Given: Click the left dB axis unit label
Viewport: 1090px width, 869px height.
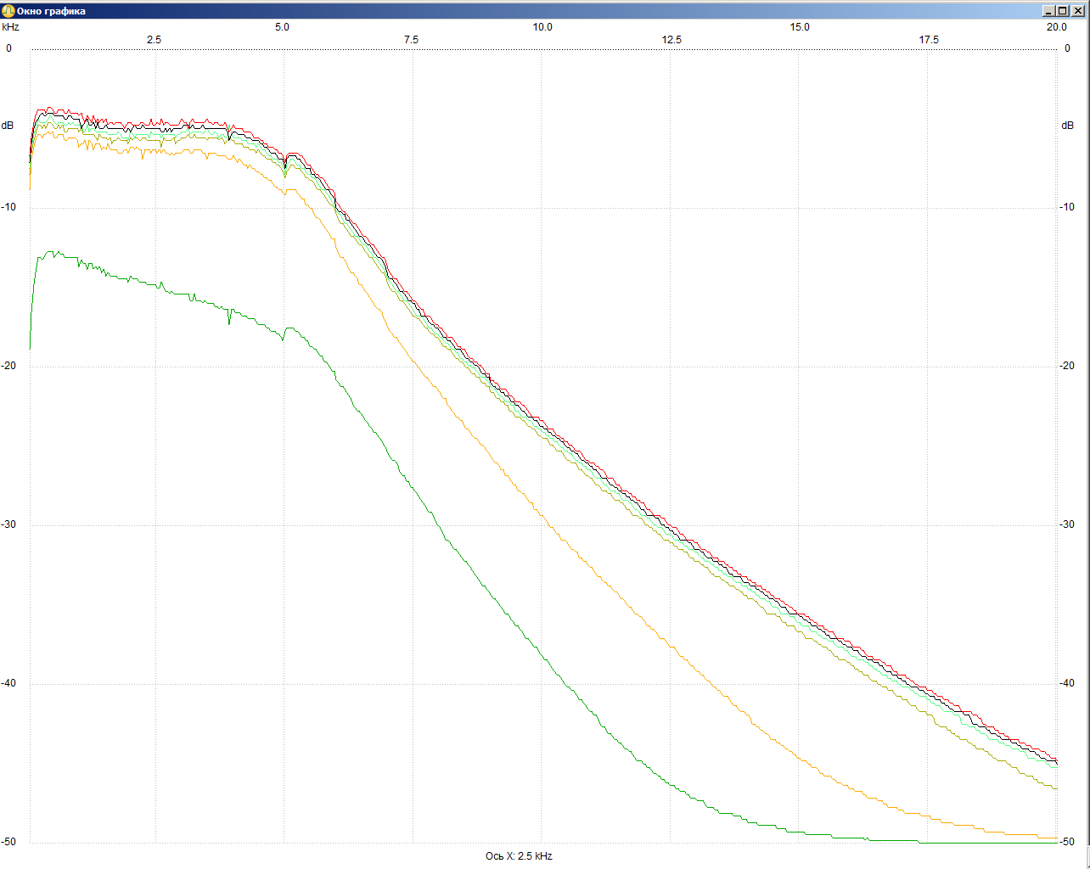Looking at the screenshot, I should point(8,126).
